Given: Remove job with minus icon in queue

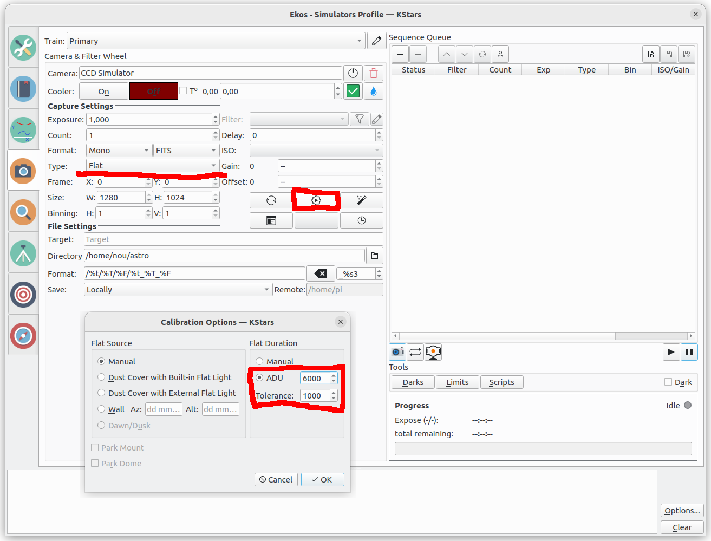Looking at the screenshot, I should pos(418,54).
